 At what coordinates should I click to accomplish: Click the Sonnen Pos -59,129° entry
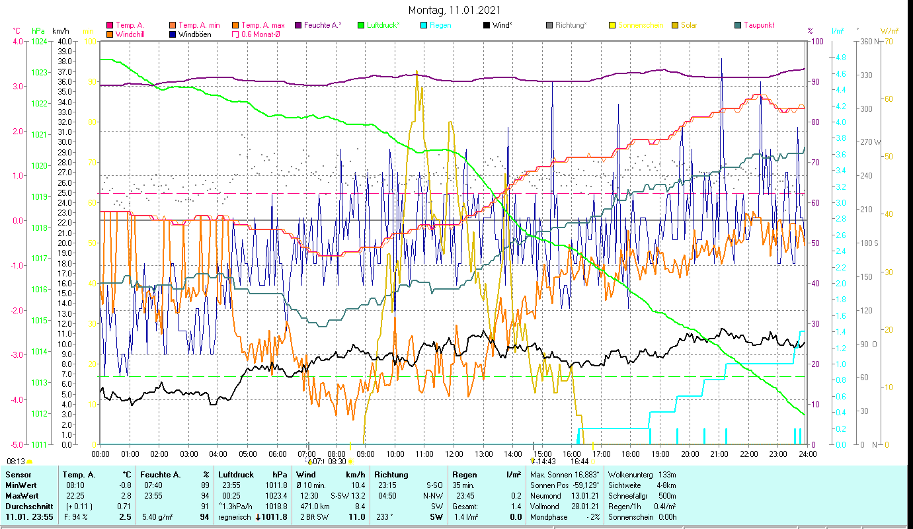pyautogui.click(x=565, y=485)
